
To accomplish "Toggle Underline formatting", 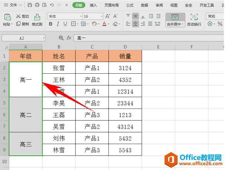I will [x=65, y=24].
